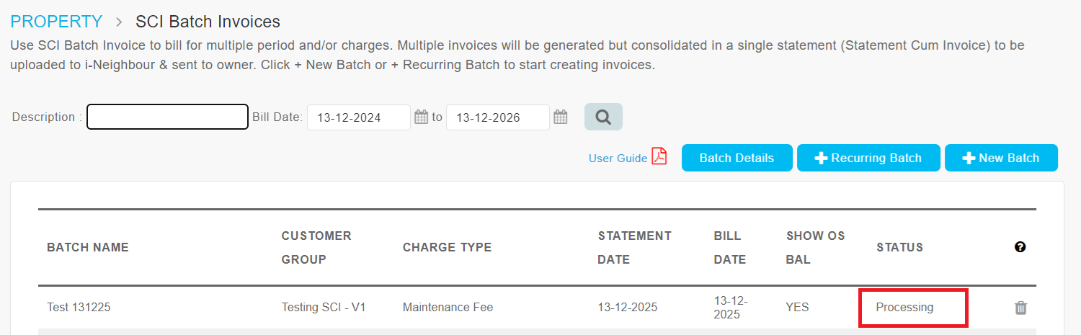
Task: Click the New Batch button
Action: [1001, 158]
